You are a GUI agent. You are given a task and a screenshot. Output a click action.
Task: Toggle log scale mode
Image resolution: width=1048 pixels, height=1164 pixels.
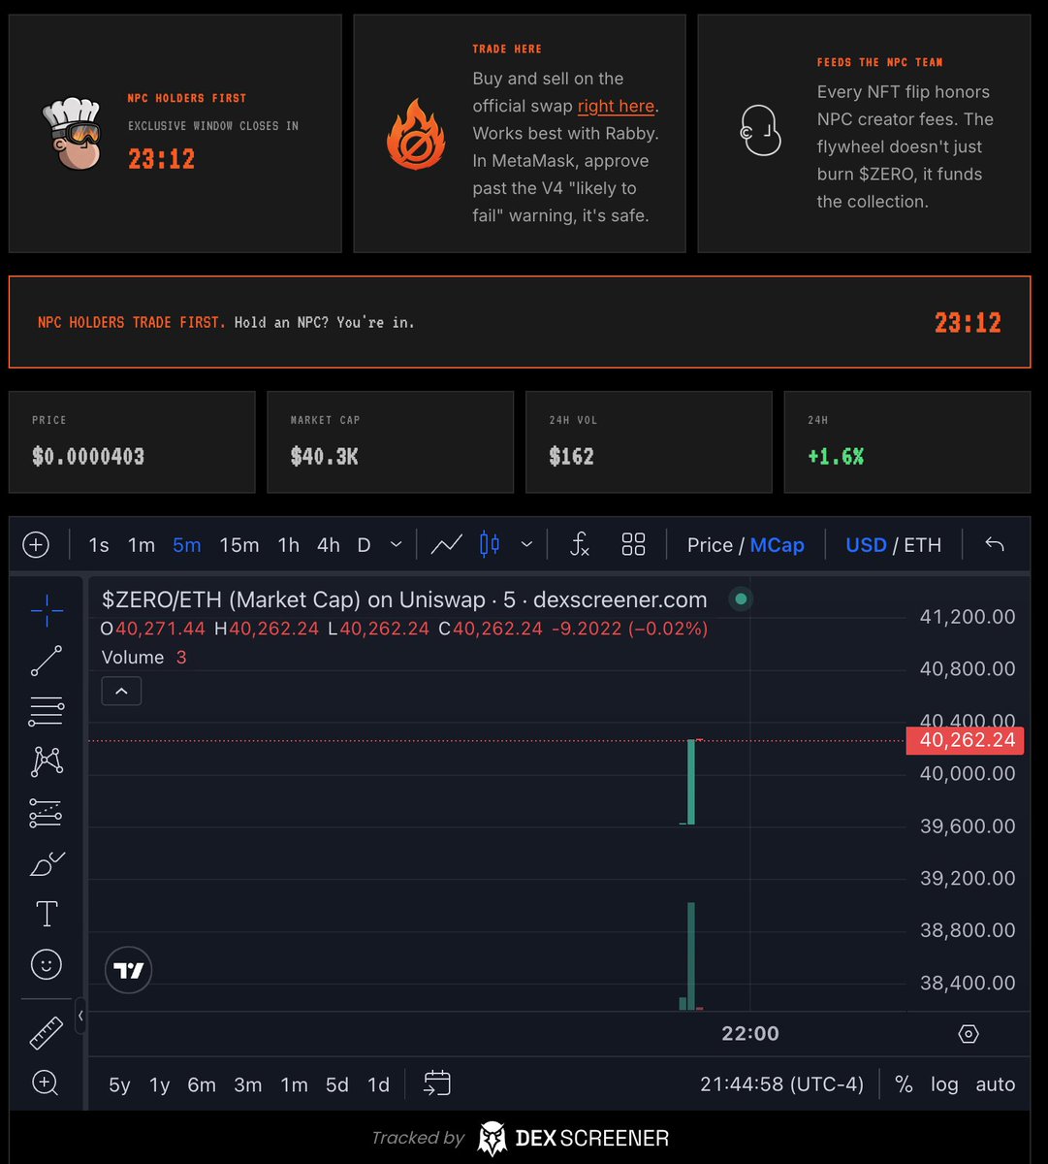click(x=944, y=1084)
